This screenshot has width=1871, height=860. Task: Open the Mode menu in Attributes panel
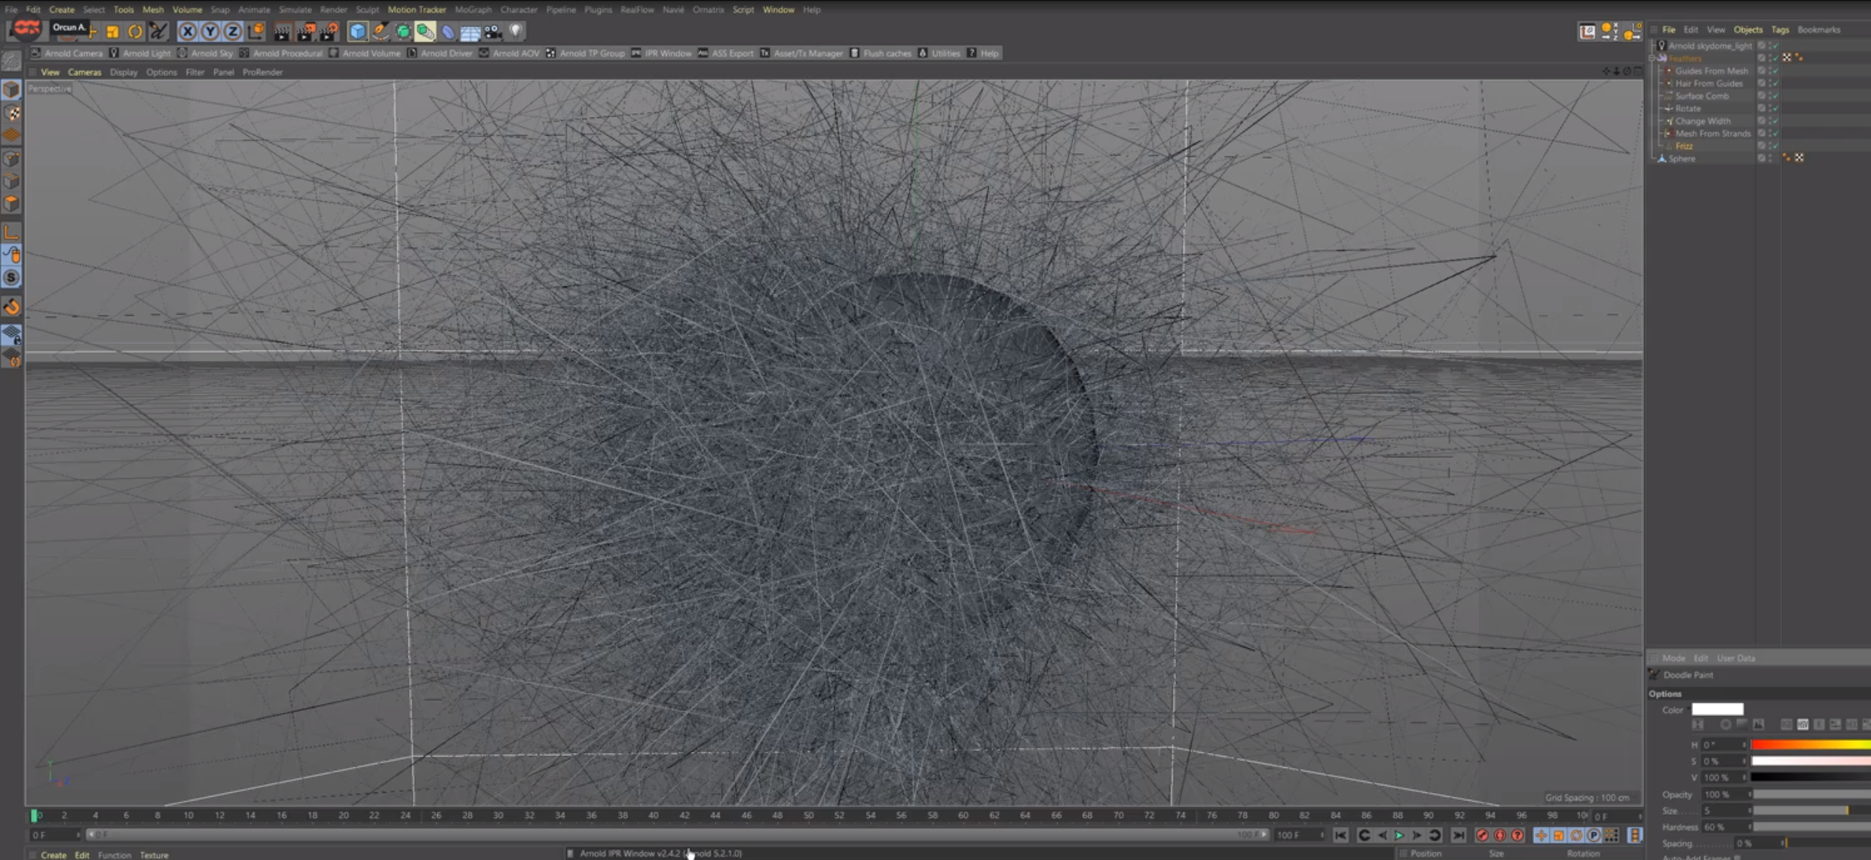pos(1673,658)
